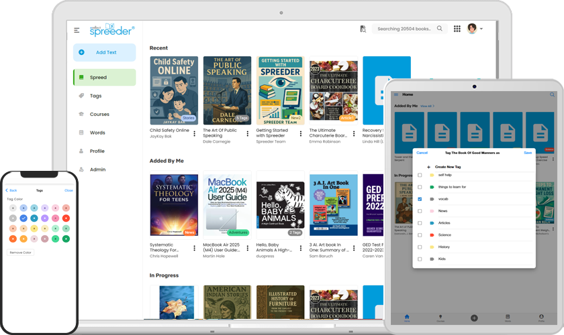
Task: Open the Profile page from the sidebar
Action: (x=97, y=151)
